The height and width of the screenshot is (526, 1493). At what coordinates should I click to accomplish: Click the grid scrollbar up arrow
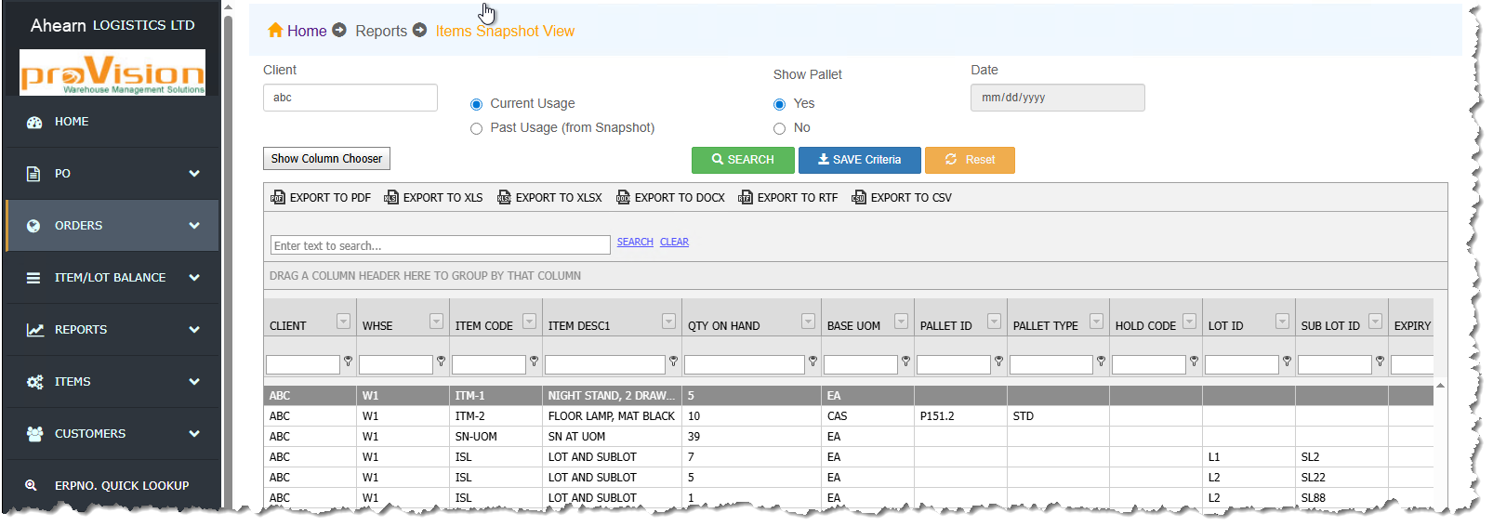(x=1440, y=386)
